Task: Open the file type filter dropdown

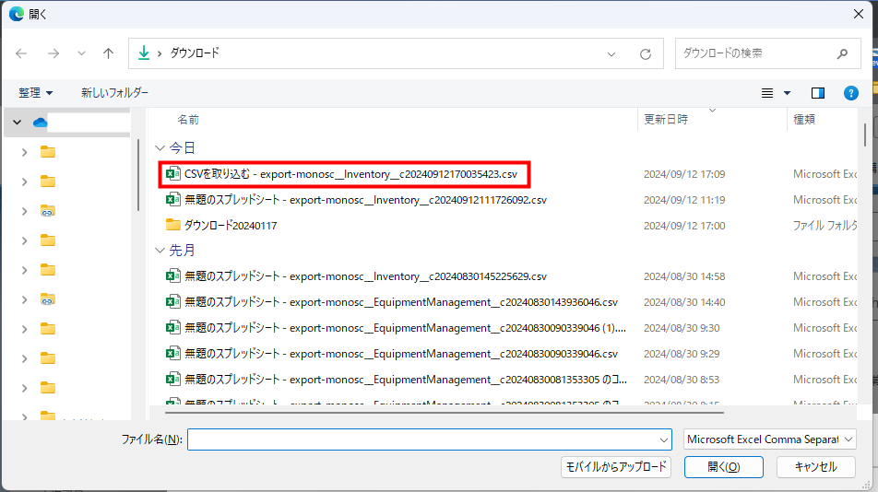Action: (x=770, y=439)
